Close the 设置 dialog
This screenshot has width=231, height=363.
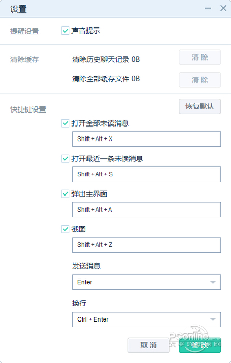[223, 9]
